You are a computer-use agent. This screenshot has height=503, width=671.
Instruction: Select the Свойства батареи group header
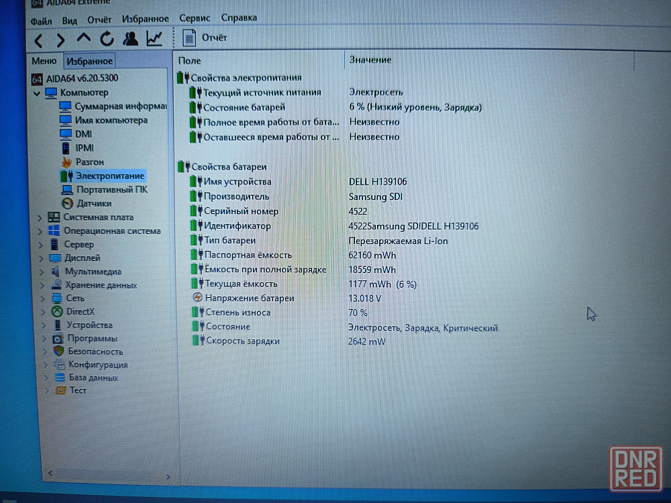223,167
